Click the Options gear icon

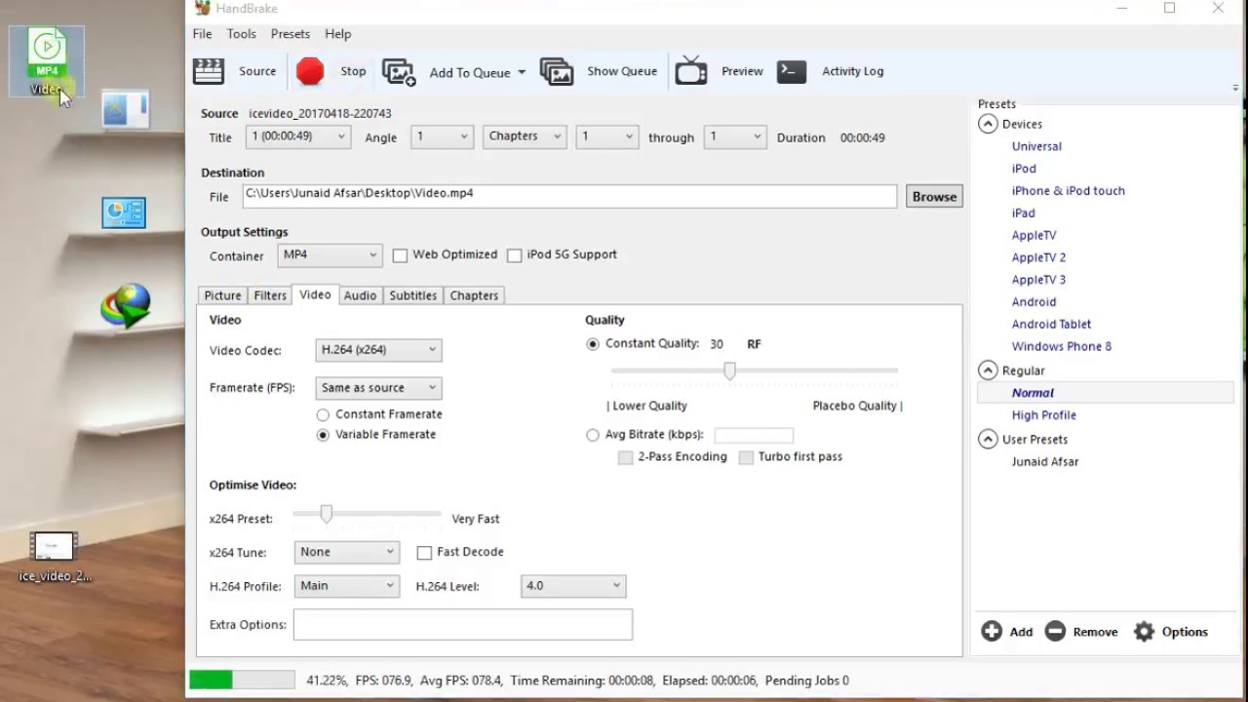tap(1145, 632)
